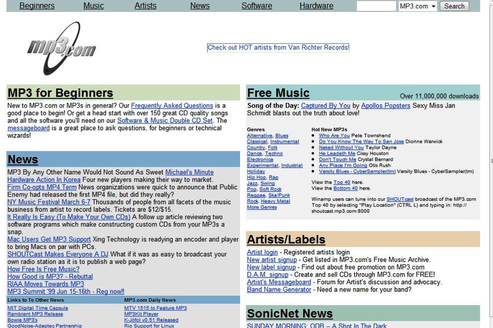Open the Free Music heading
Screen dimensions: 493x328
[x=278, y=93]
